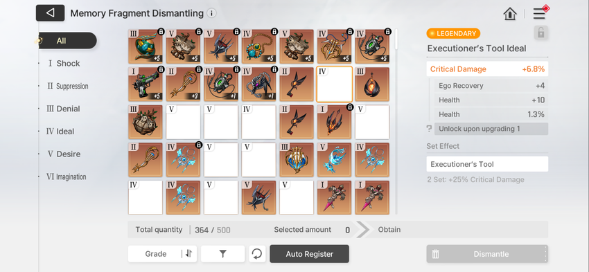Open the home screen icon
Image resolution: width=589 pixels, height=272 pixels.
pyautogui.click(x=510, y=14)
